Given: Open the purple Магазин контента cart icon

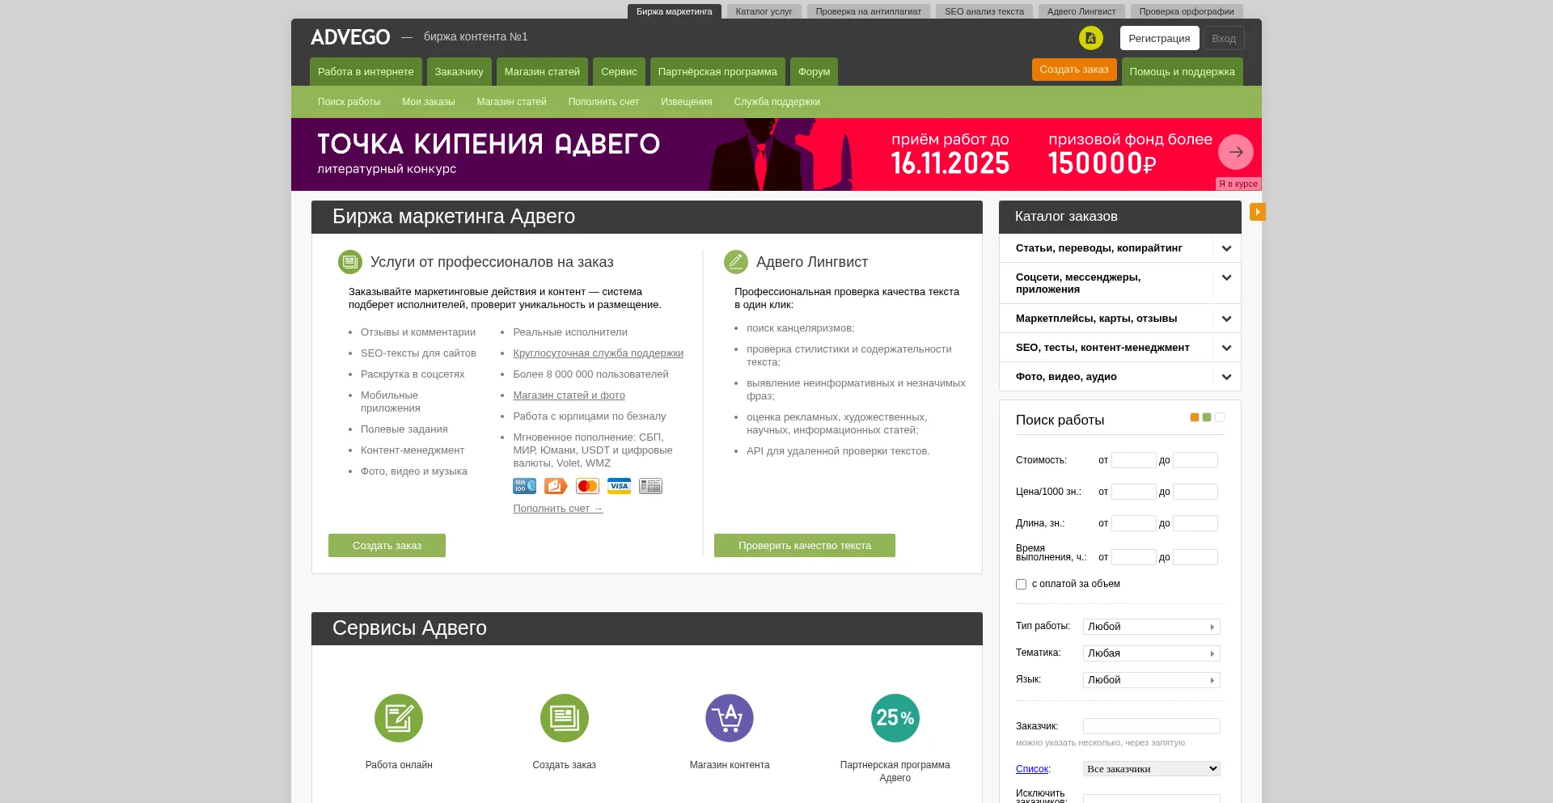Looking at the screenshot, I should (x=730, y=718).
